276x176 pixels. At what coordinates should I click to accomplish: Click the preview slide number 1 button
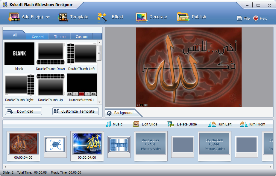coord(141,105)
